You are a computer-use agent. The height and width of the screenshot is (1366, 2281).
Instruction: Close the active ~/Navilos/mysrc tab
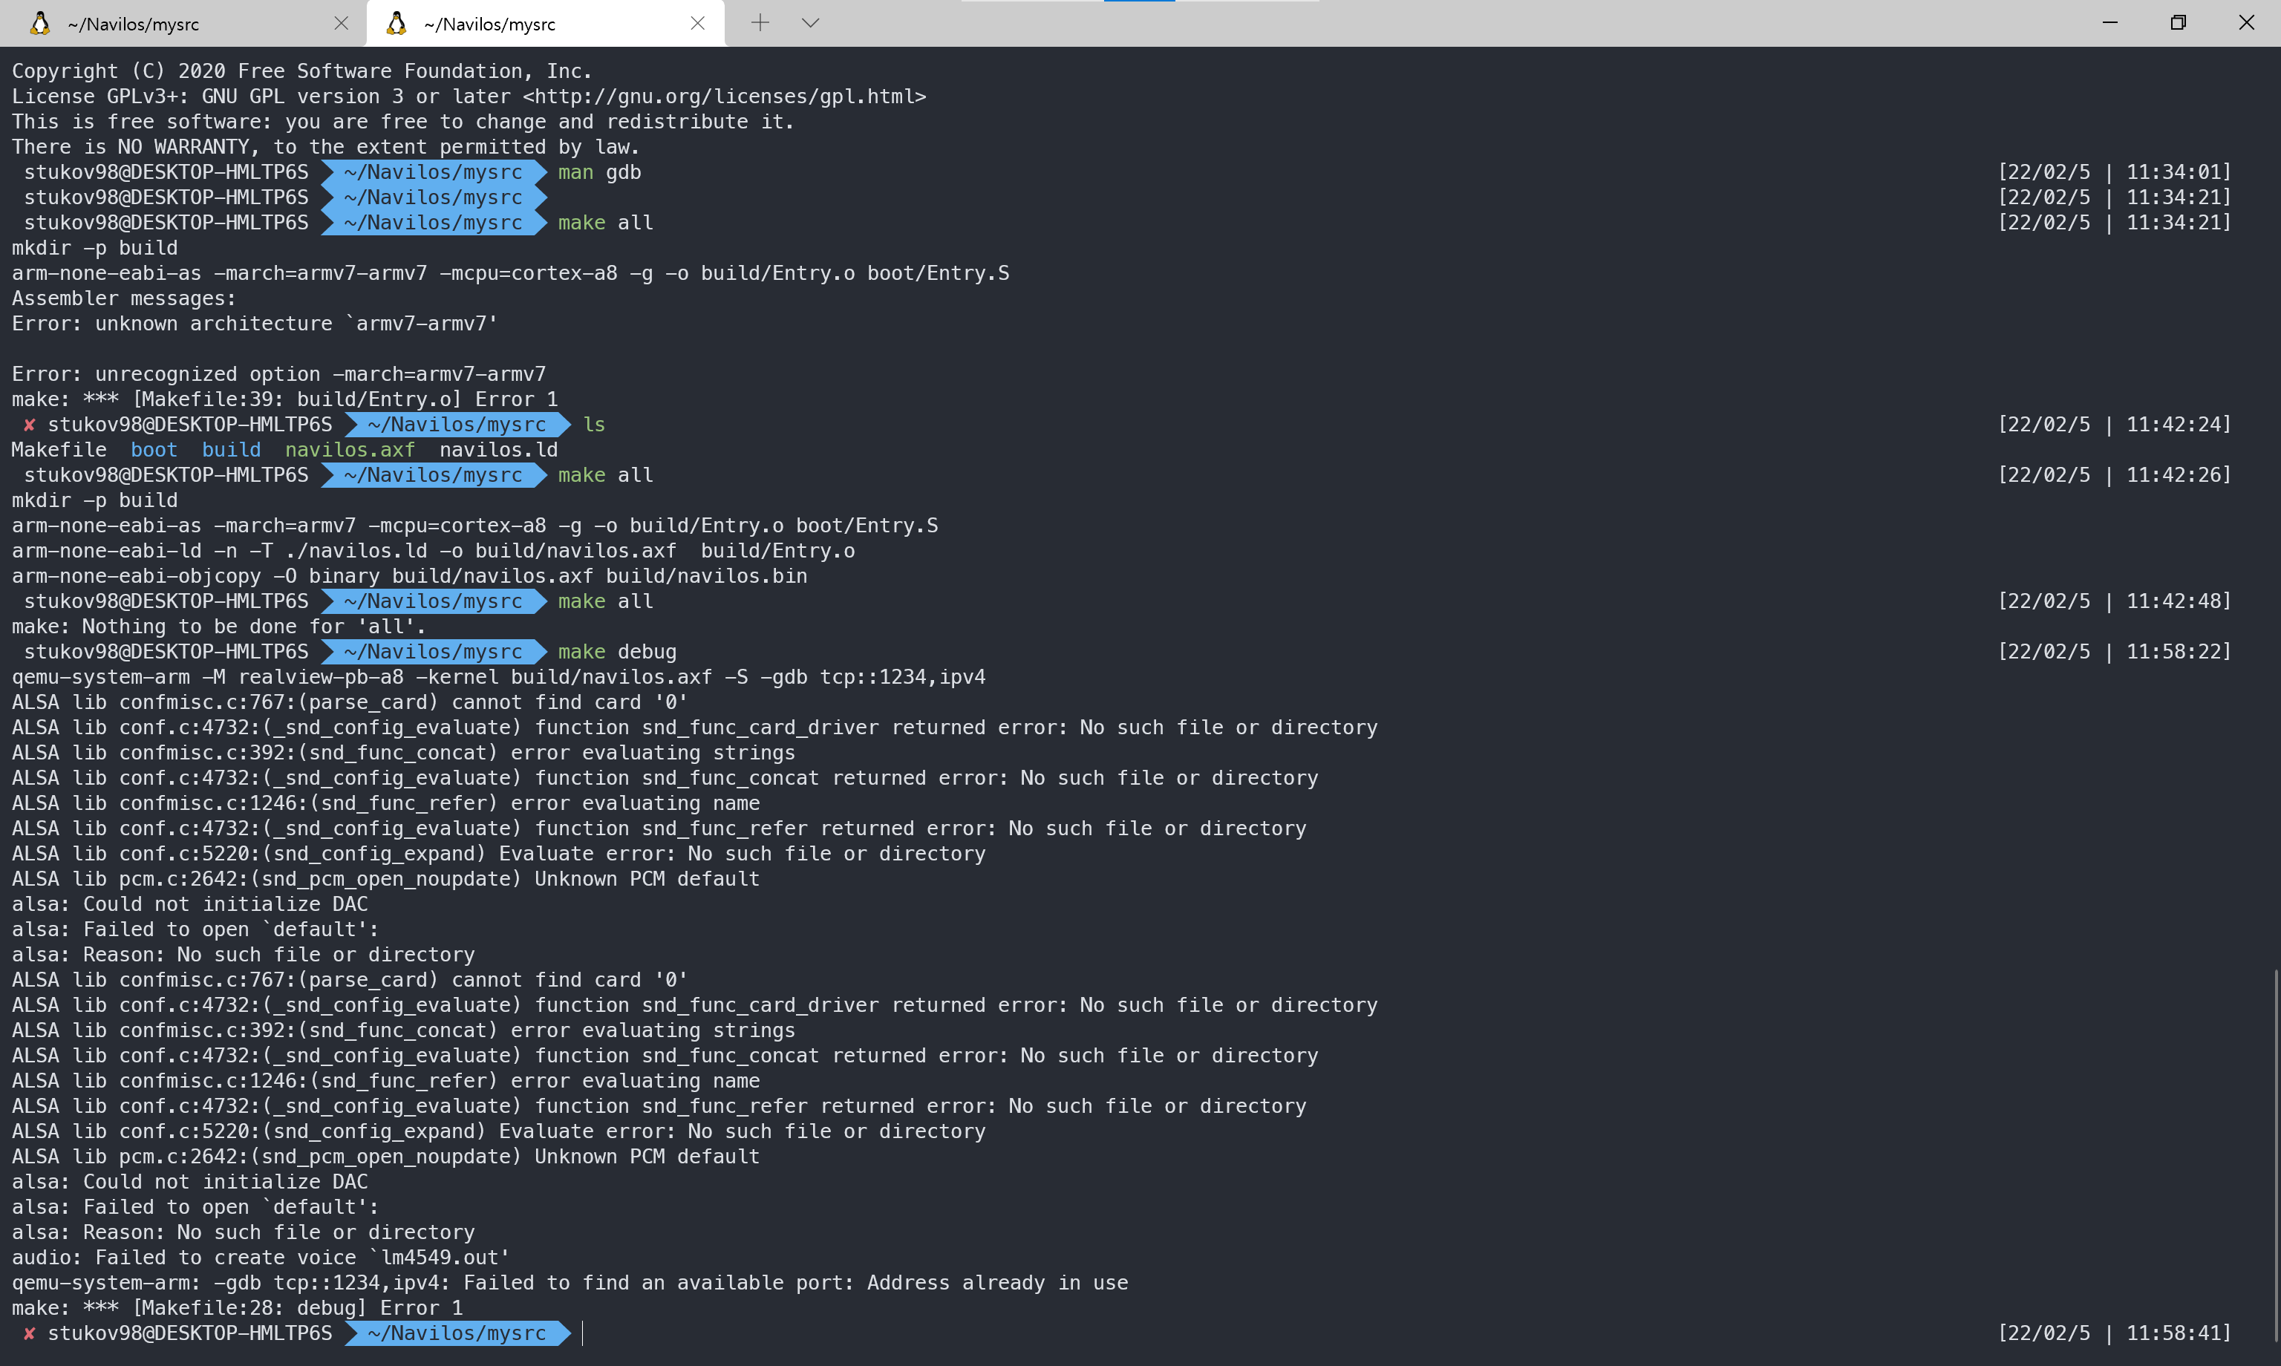tap(696, 24)
